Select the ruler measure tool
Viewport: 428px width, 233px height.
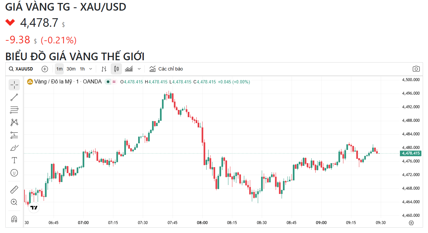point(14,190)
